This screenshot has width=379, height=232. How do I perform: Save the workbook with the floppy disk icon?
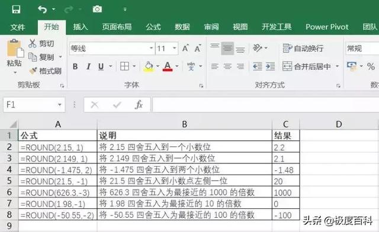coord(16,9)
